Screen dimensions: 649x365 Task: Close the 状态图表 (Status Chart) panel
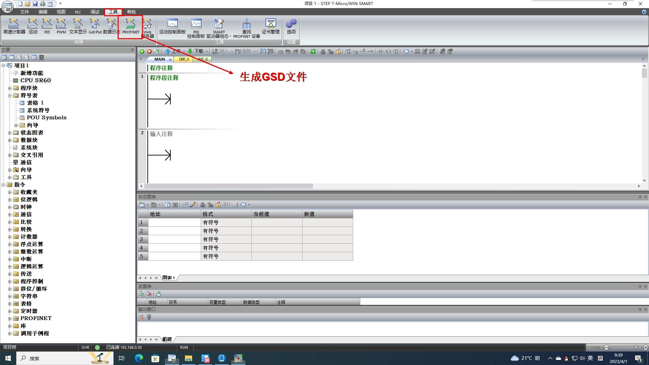(x=645, y=197)
